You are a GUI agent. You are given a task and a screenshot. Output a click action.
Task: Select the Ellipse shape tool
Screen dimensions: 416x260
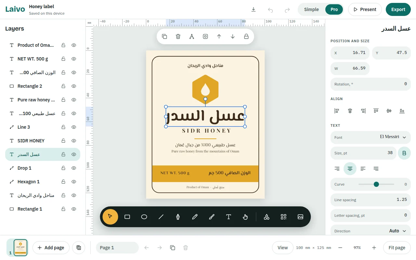pos(144,217)
